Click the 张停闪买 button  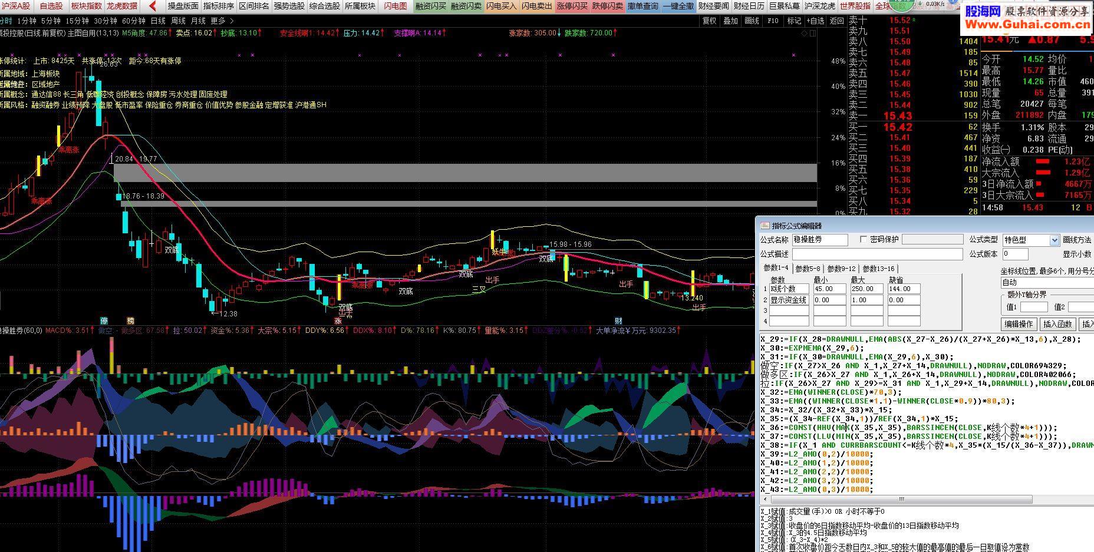pos(572,6)
